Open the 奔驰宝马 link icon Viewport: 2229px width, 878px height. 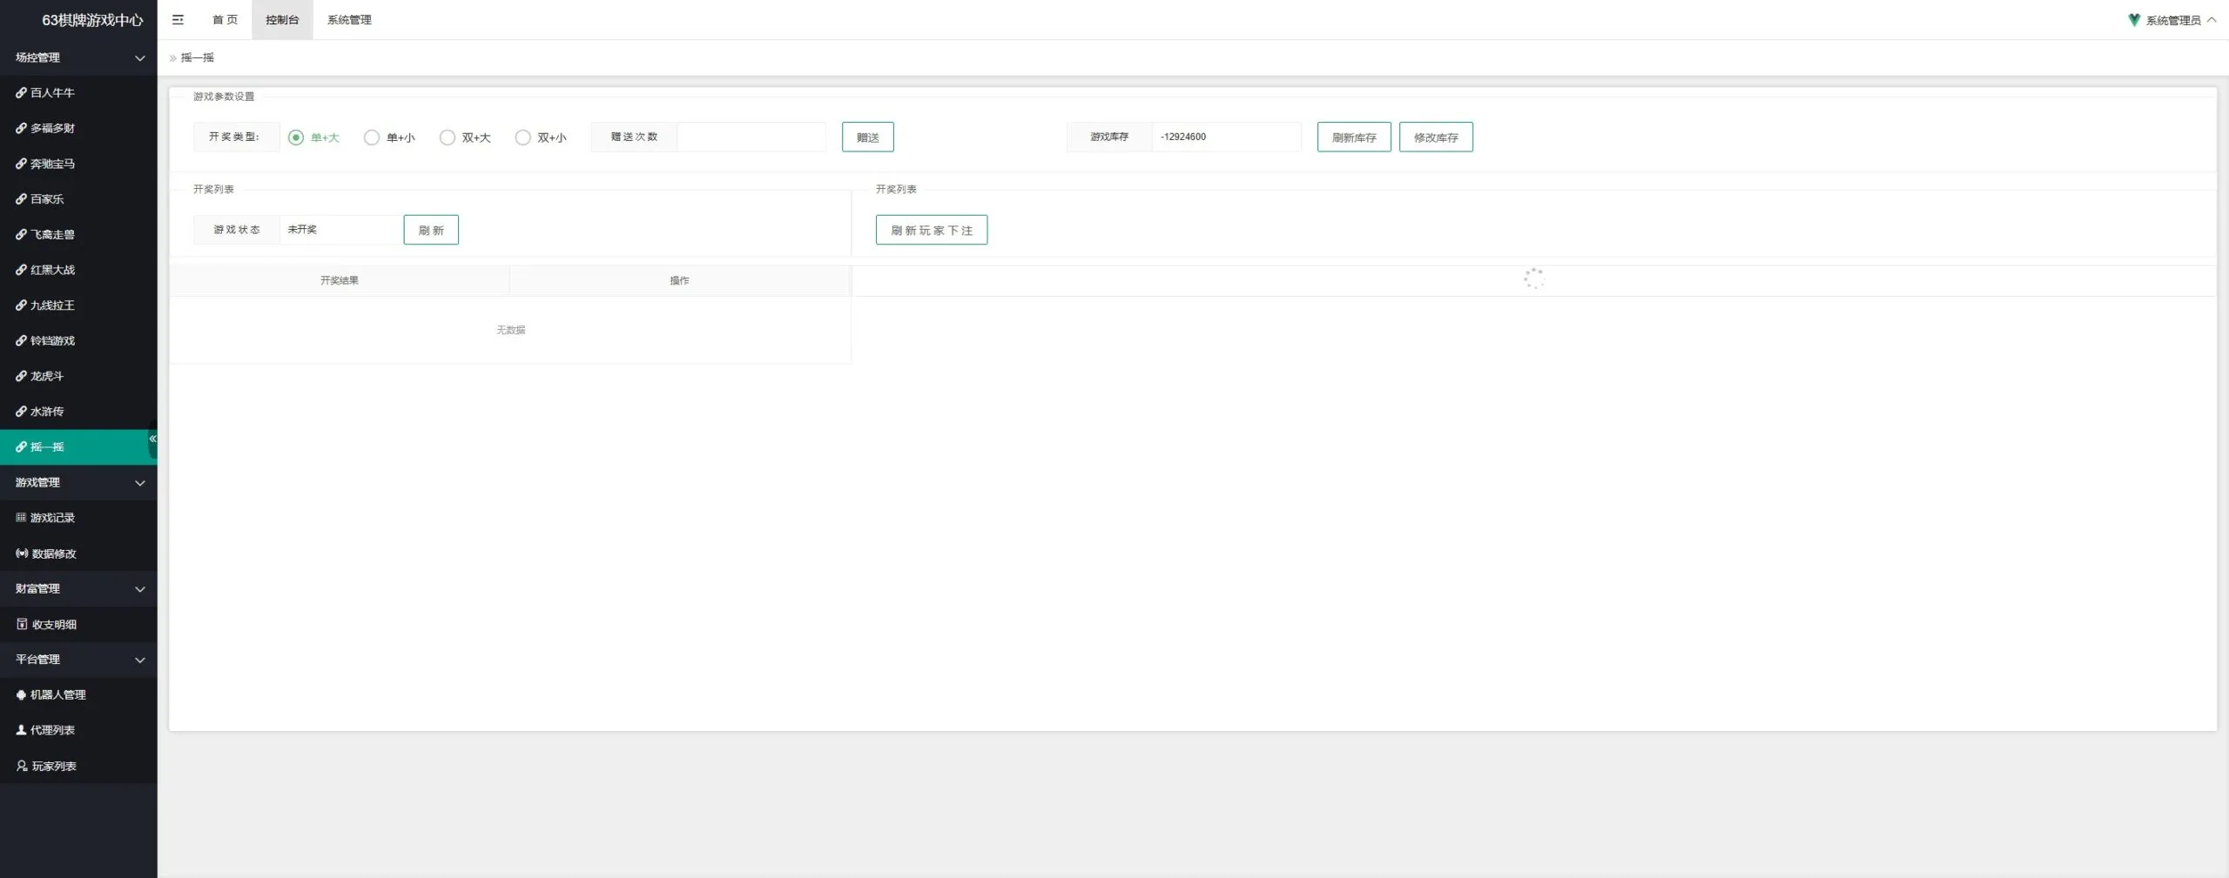click(21, 164)
